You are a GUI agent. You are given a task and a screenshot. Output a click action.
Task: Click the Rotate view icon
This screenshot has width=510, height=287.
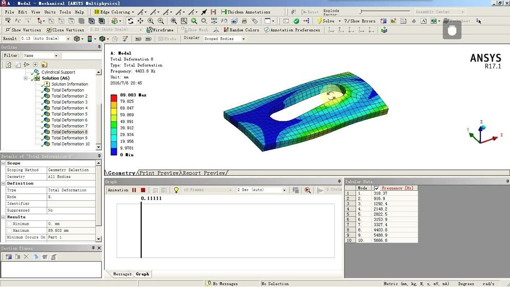pyautogui.click(x=131, y=21)
